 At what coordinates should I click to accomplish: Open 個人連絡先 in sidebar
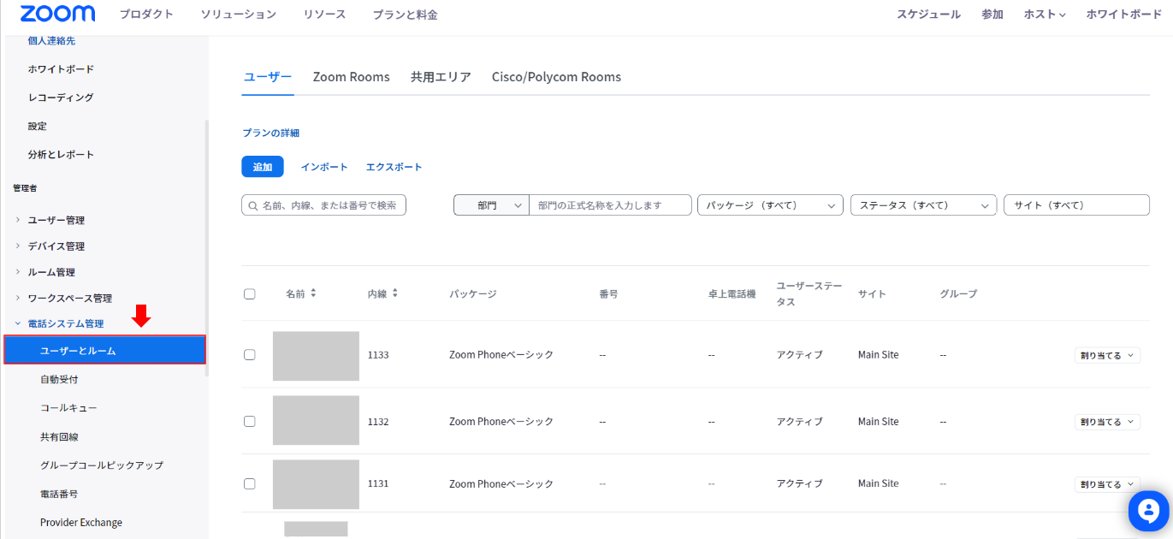(51, 40)
